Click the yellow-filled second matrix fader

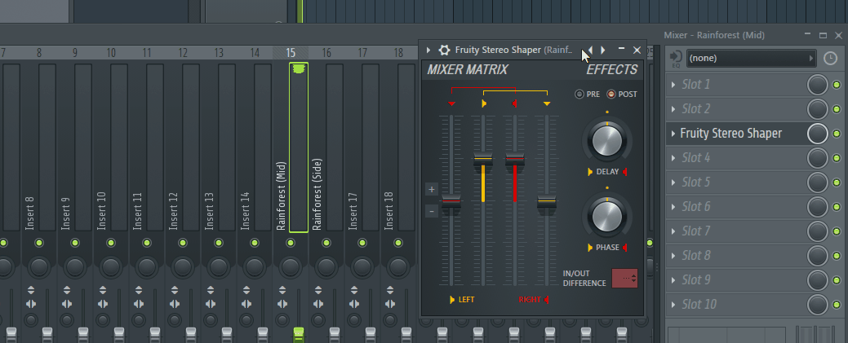(x=483, y=160)
